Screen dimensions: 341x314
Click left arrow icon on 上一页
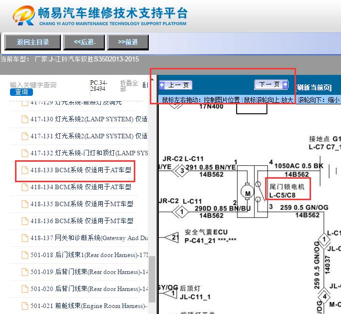(162, 85)
